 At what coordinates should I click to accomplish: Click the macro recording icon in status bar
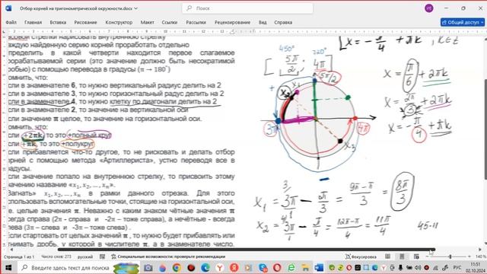pos(102,257)
